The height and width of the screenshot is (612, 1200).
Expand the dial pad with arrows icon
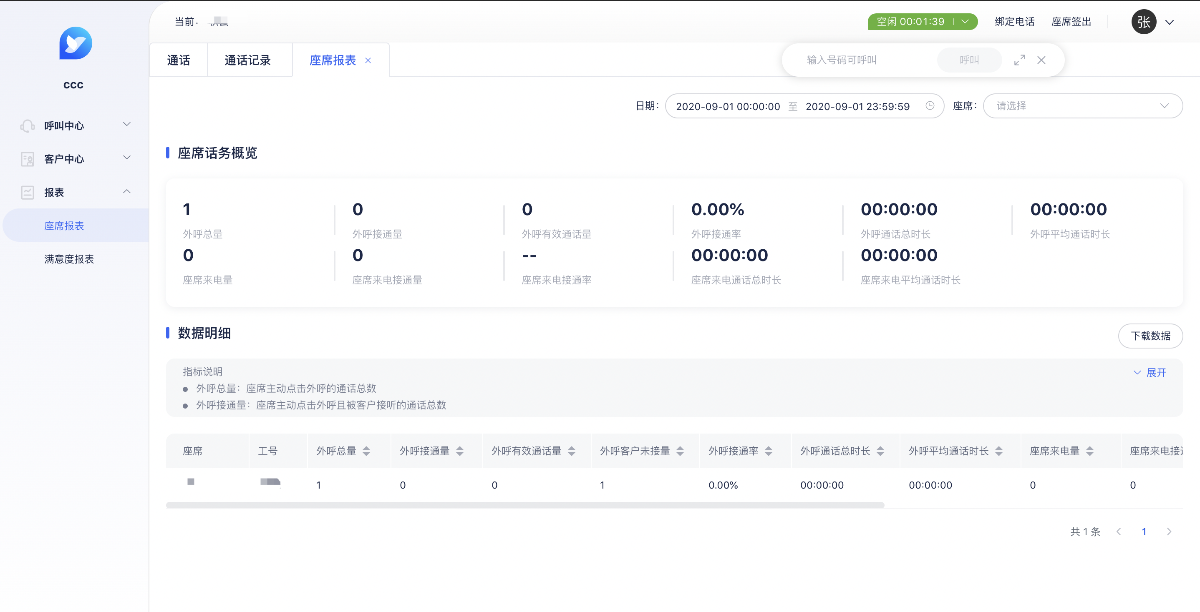tap(1019, 60)
